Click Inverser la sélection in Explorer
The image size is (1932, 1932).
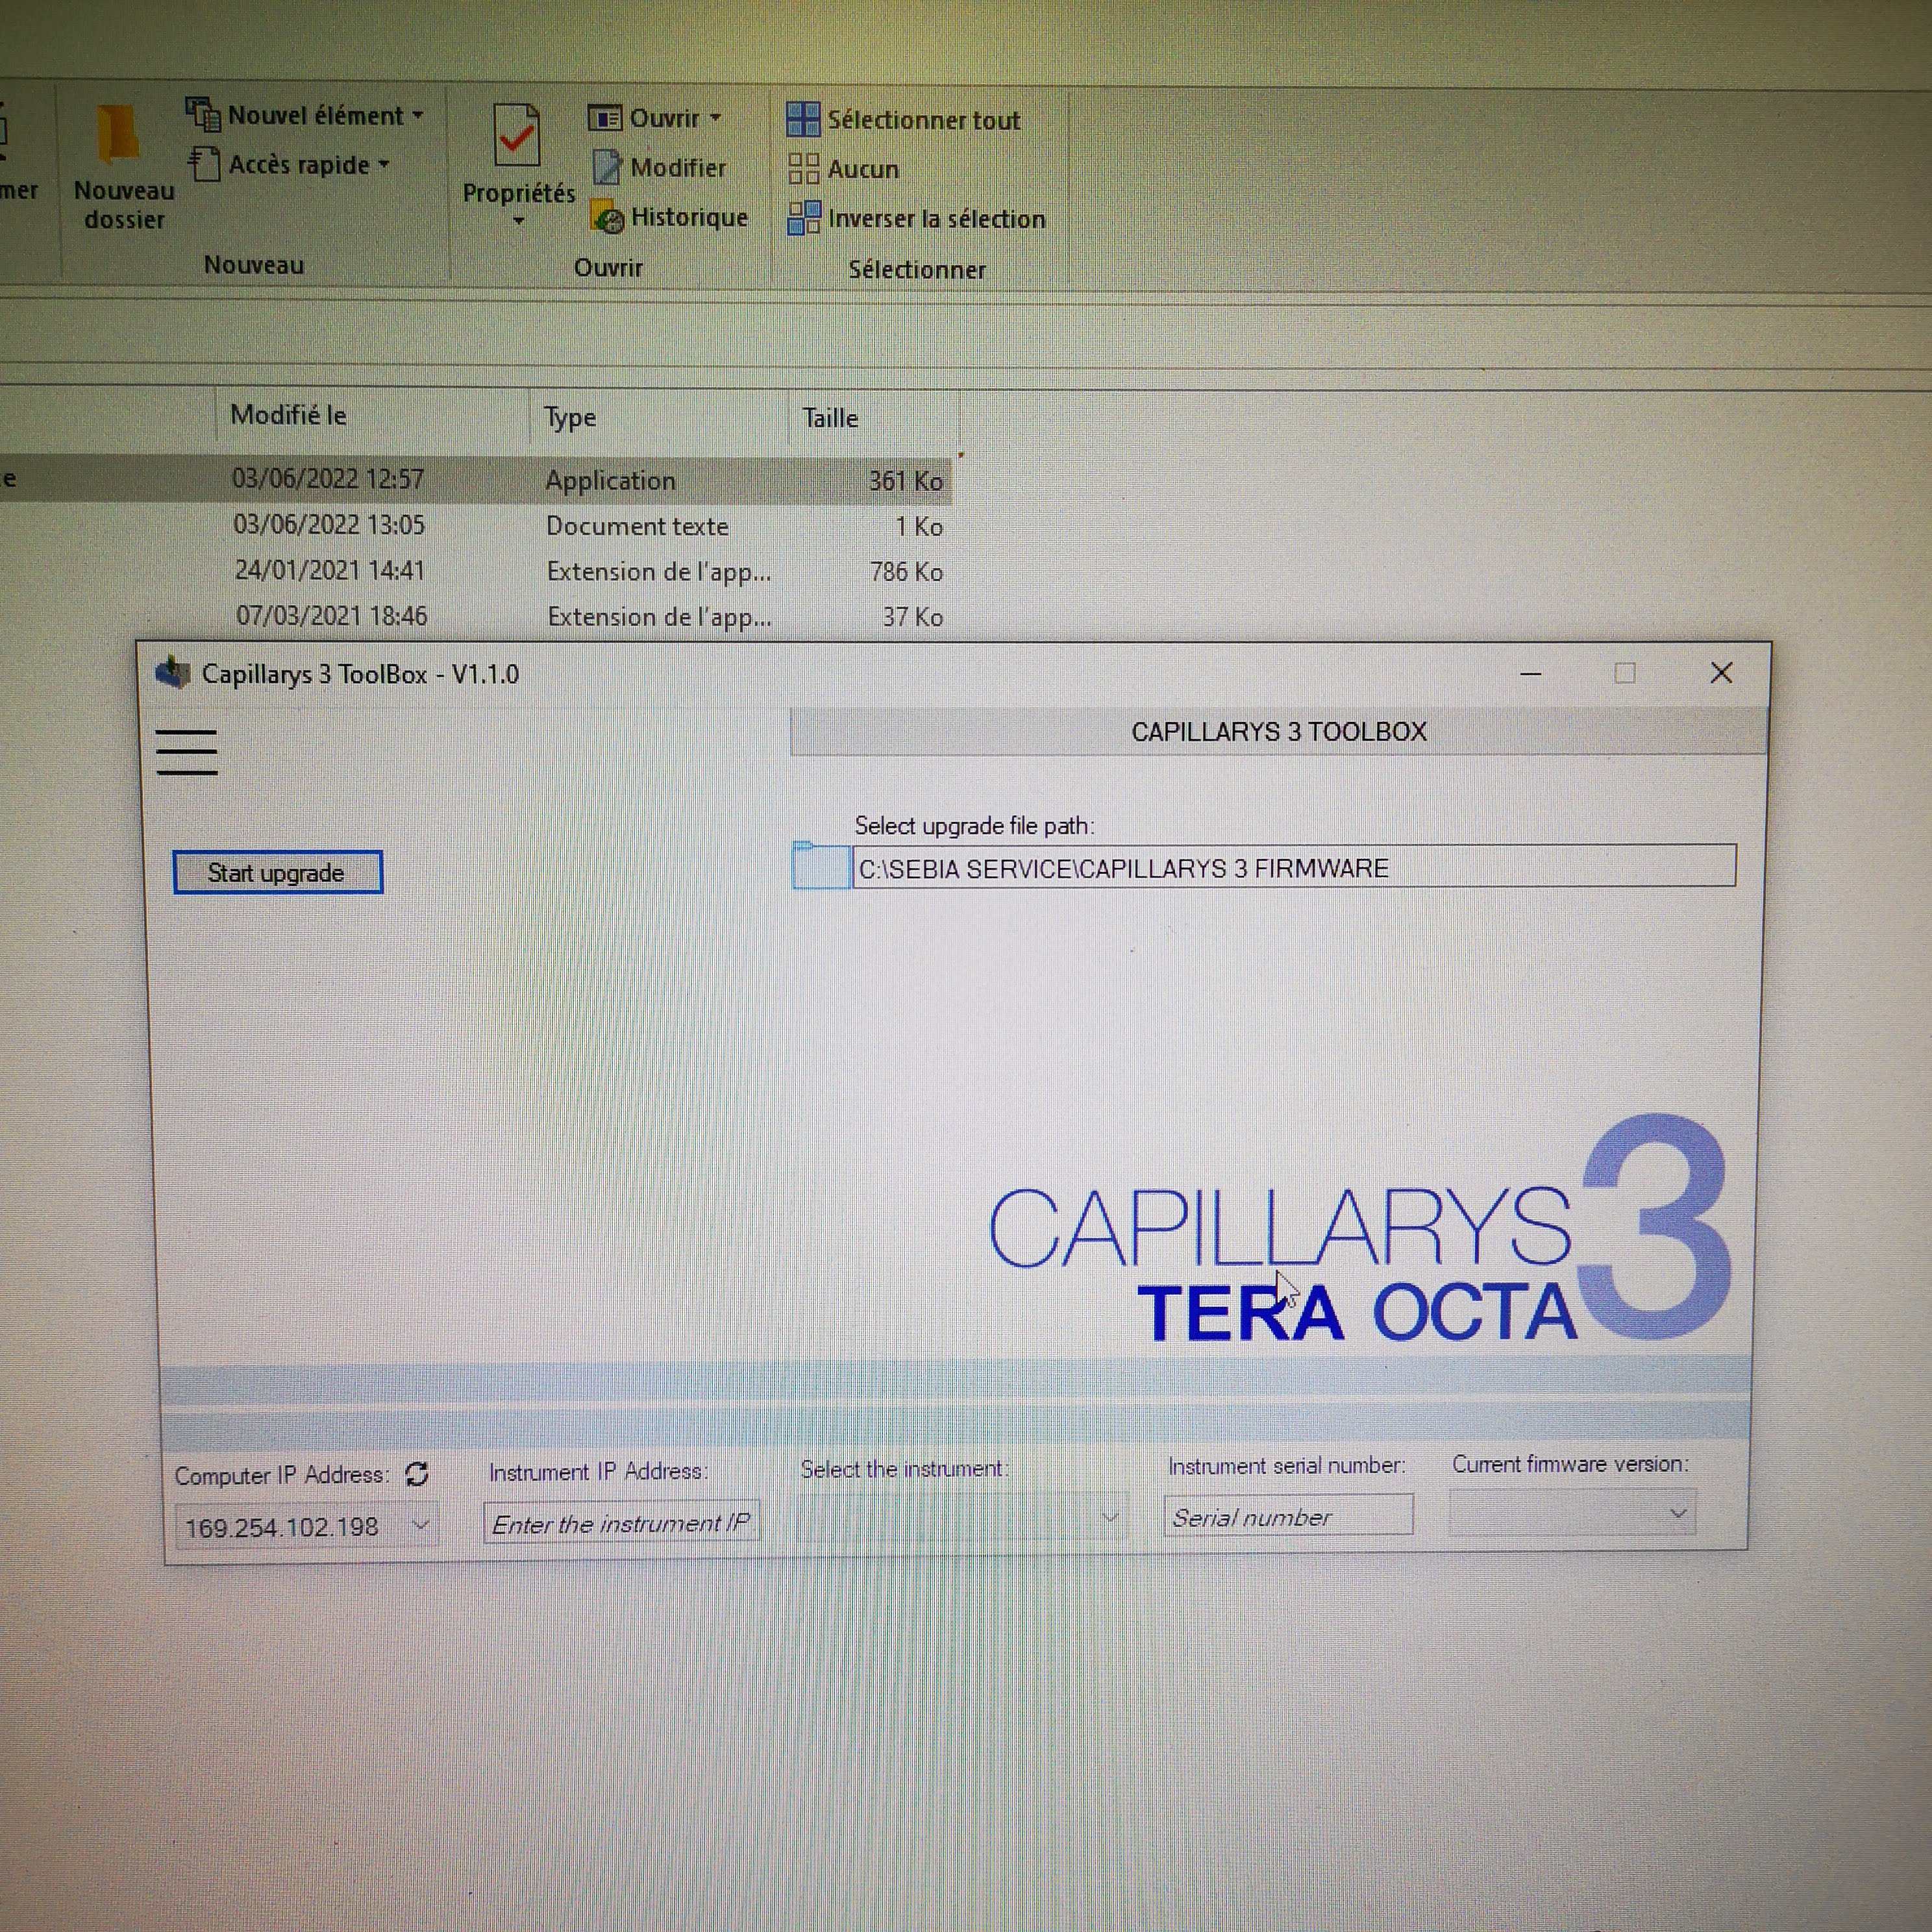[916, 218]
